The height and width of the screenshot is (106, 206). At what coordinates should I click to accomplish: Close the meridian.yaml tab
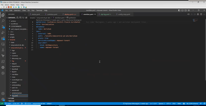(x=95, y=14)
